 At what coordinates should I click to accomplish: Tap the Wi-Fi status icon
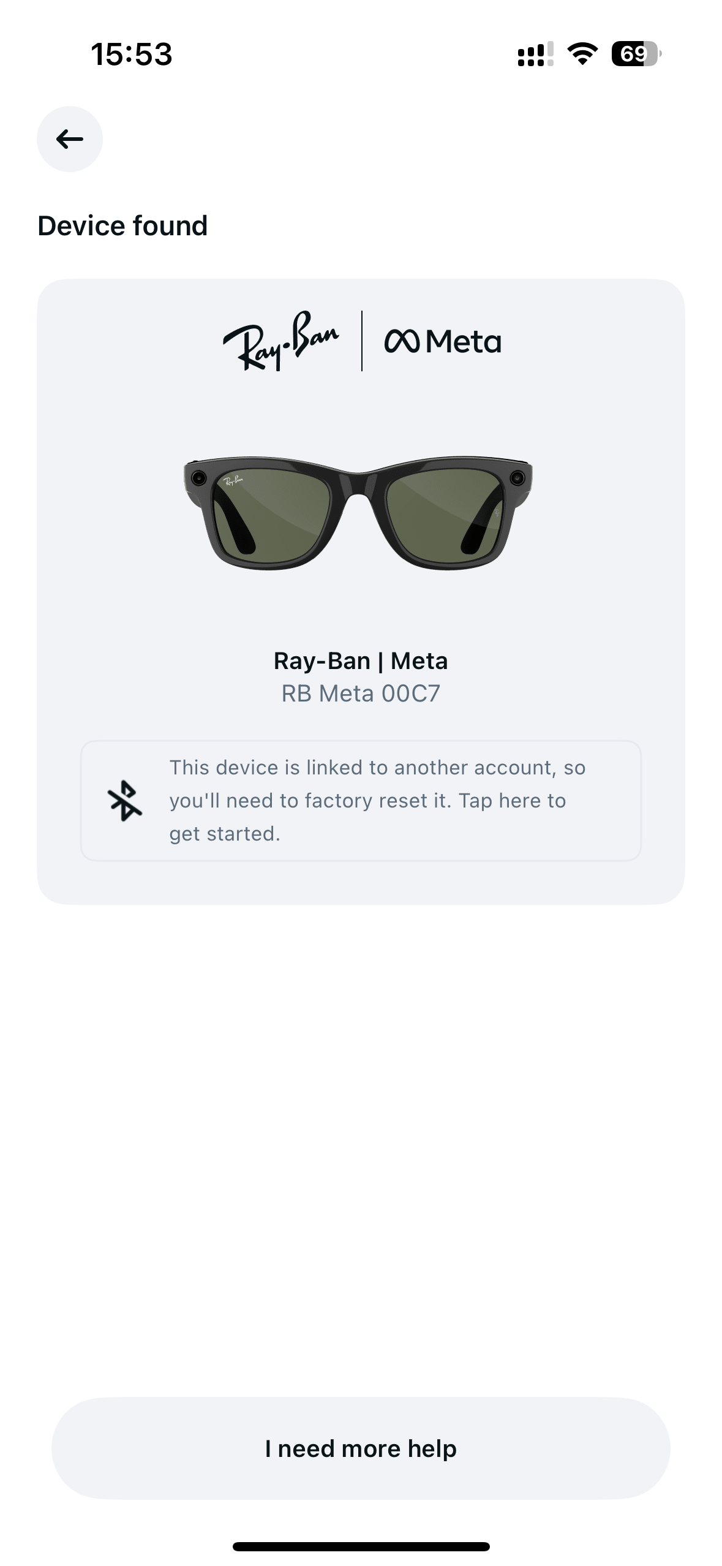pos(583,54)
